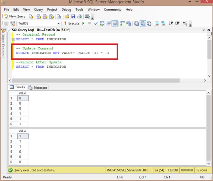Click the Save floppy disk icon
The width and height of the screenshot is (213, 181).
pos(73,16)
